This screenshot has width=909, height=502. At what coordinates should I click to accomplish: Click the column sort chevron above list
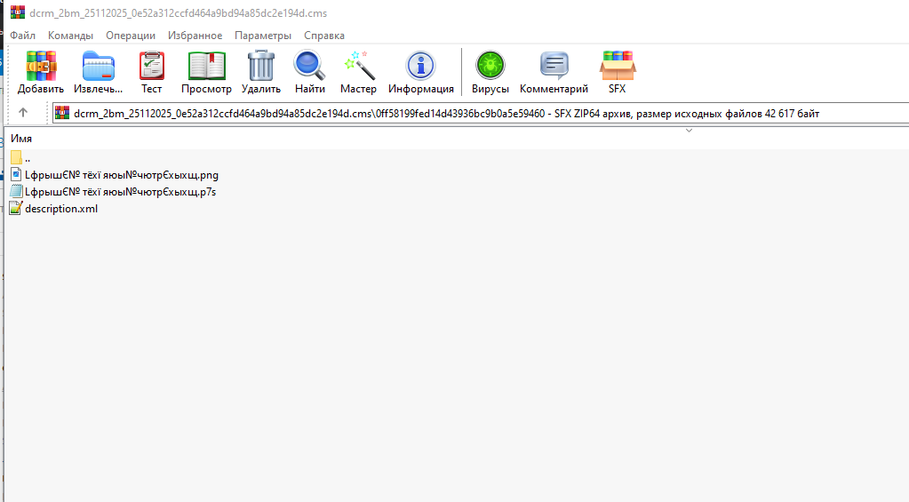point(689,131)
